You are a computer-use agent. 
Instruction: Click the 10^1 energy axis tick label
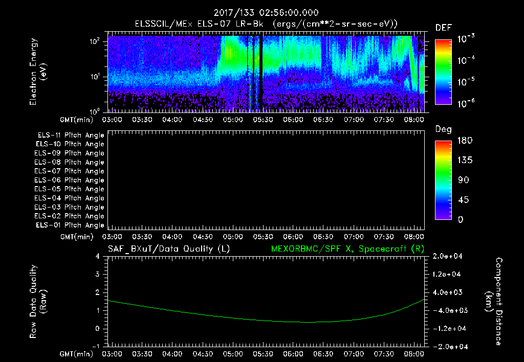point(95,77)
